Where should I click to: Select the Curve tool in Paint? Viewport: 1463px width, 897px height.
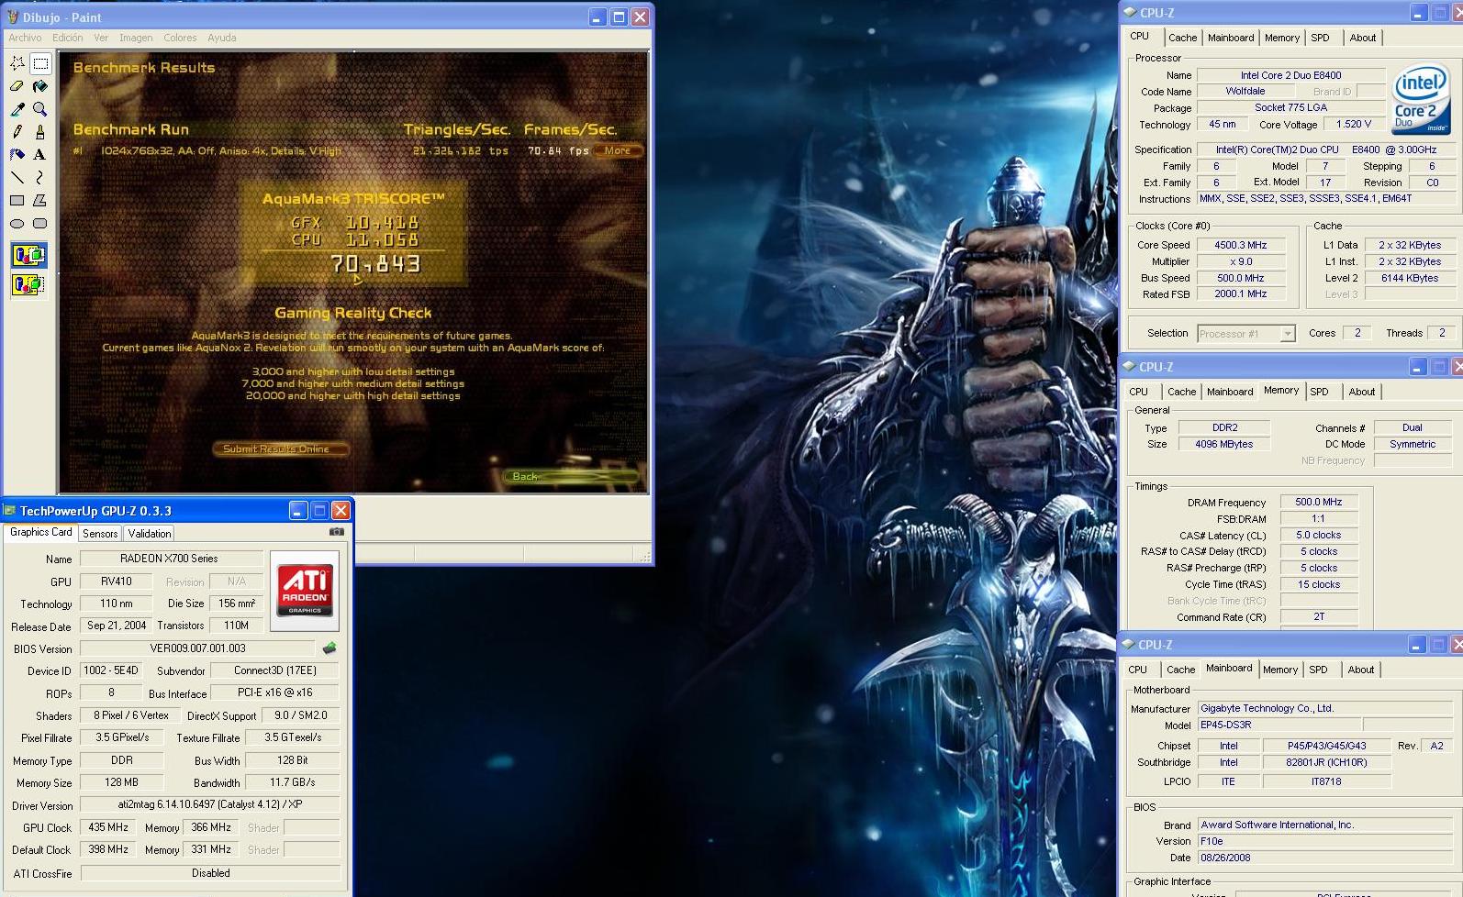click(40, 178)
